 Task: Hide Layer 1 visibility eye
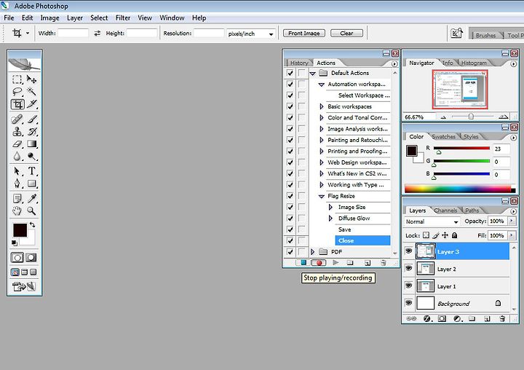pos(408,286)
